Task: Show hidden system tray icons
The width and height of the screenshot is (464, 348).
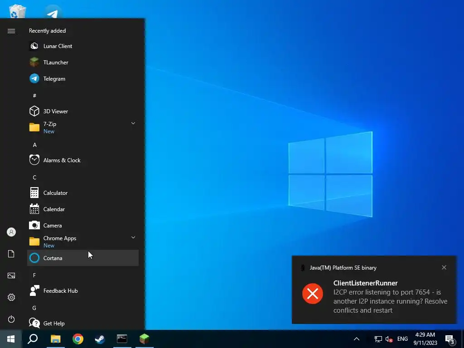Action: [357, 339]
